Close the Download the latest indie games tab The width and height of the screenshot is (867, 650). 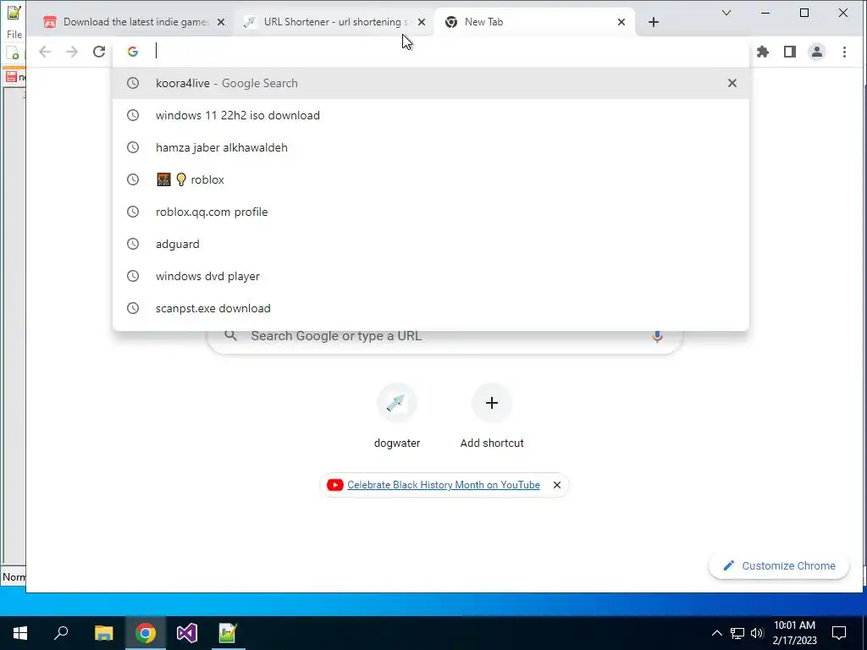coord(221,22)
